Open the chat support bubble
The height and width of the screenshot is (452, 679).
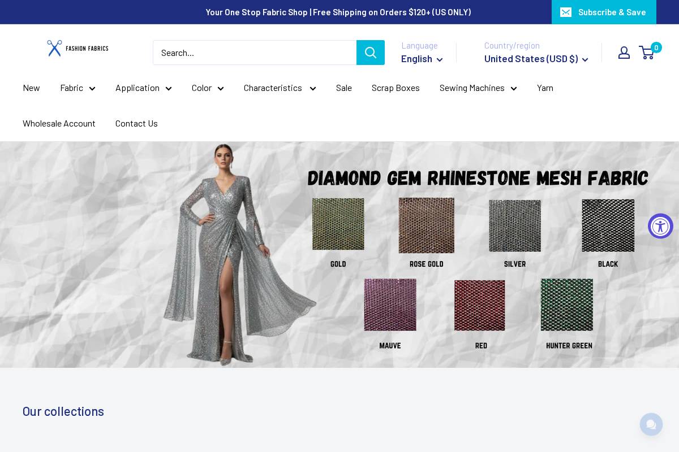click(651, 424)
